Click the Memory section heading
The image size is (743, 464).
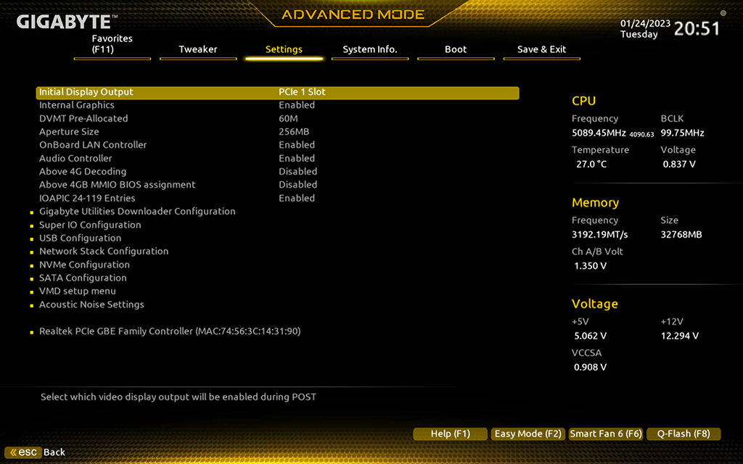595,203
